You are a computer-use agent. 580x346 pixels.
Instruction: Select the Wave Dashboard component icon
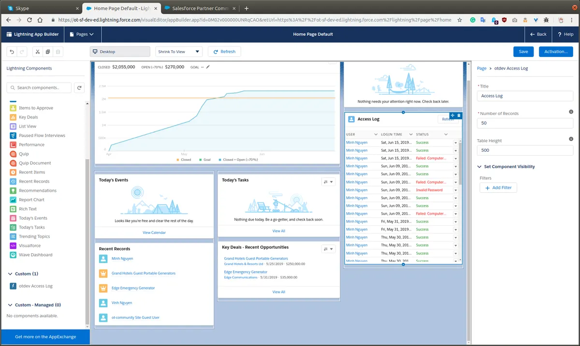(x=13, y=255)
